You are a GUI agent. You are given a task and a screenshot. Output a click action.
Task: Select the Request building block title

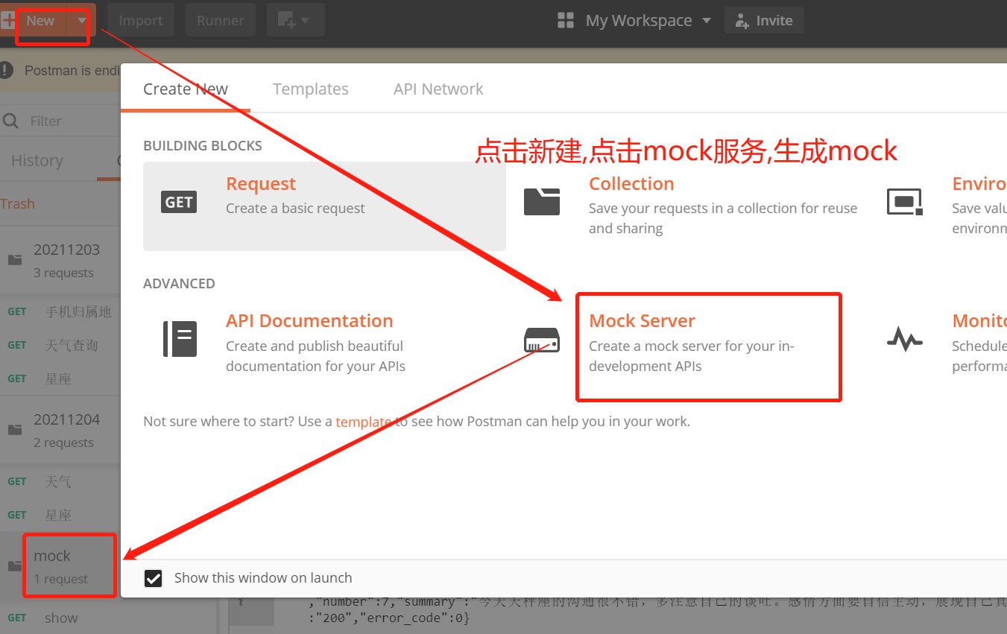point(261,184)
